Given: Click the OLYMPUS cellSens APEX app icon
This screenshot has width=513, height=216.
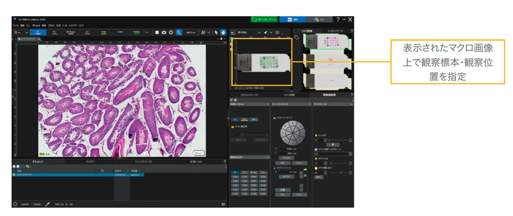Looking at the screenshot, I should tap(15, 19).
